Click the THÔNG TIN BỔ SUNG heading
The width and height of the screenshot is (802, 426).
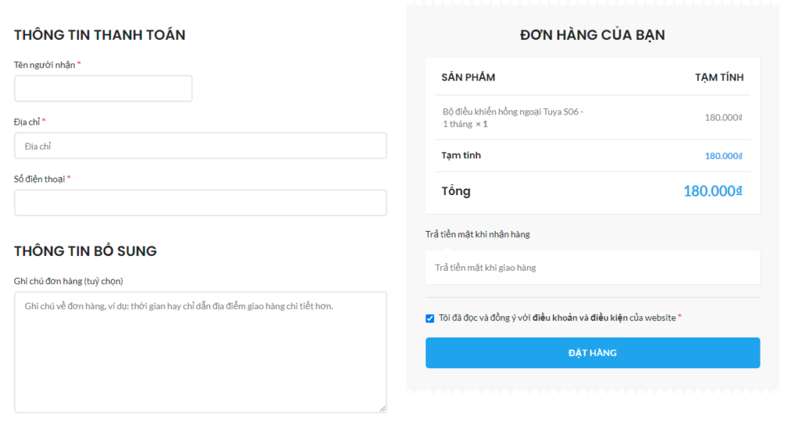[85, 251]
